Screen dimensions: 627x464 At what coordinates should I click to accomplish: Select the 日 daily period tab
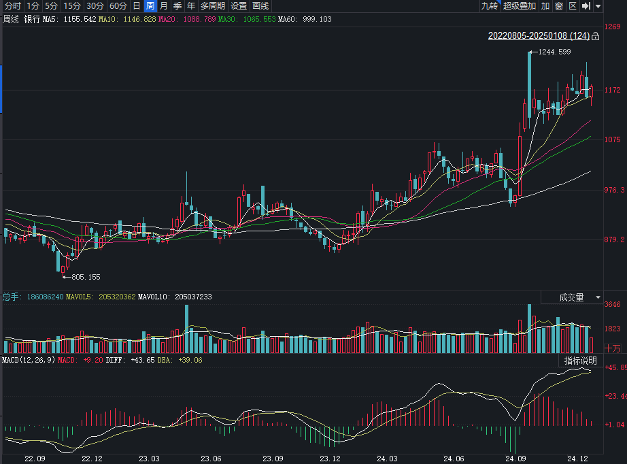tap(136, 6)
